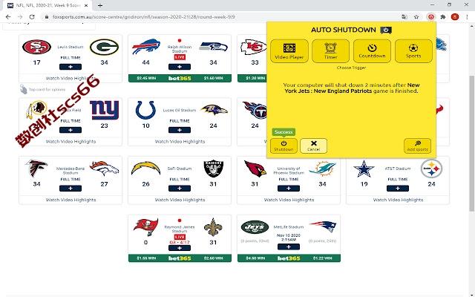This screenshot has height=297, width=475.
Task: Watch 49ers vs Packers video highlights
Action: tap(71, 78)
